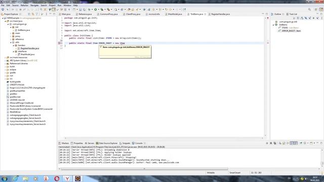Expand the reference package node
The width and height of the screenshot is (324, 182).
coord(11,39)
